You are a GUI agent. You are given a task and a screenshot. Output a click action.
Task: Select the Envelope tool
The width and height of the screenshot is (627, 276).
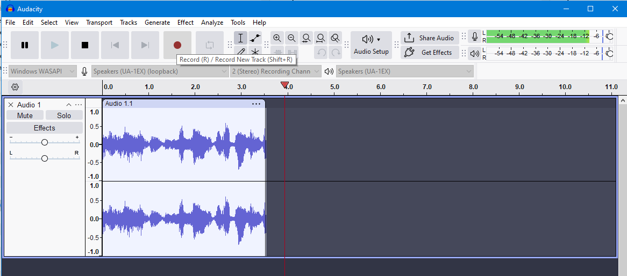tap(255, 38)
